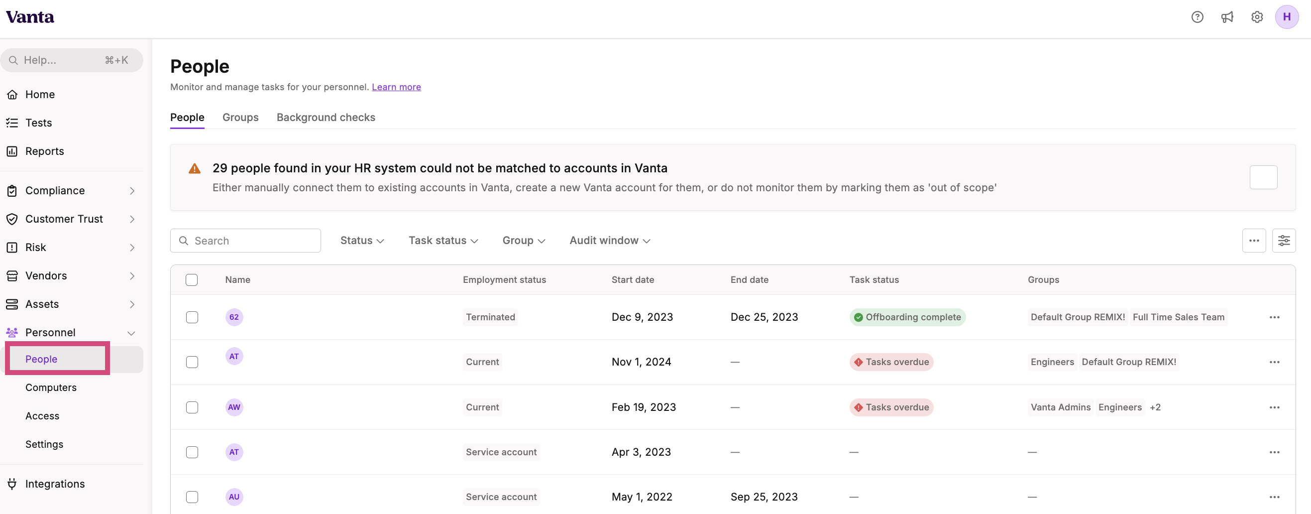The width and height of the screenshot is (1311, 514).
Task: Open the announcements megaphone icon
Action: pos(1227,17)
